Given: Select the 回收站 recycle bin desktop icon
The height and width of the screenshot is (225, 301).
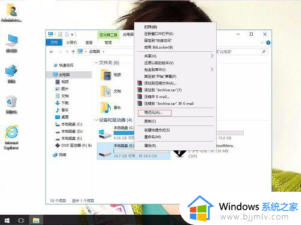Looking at the screenshot, I should [11, 105].
